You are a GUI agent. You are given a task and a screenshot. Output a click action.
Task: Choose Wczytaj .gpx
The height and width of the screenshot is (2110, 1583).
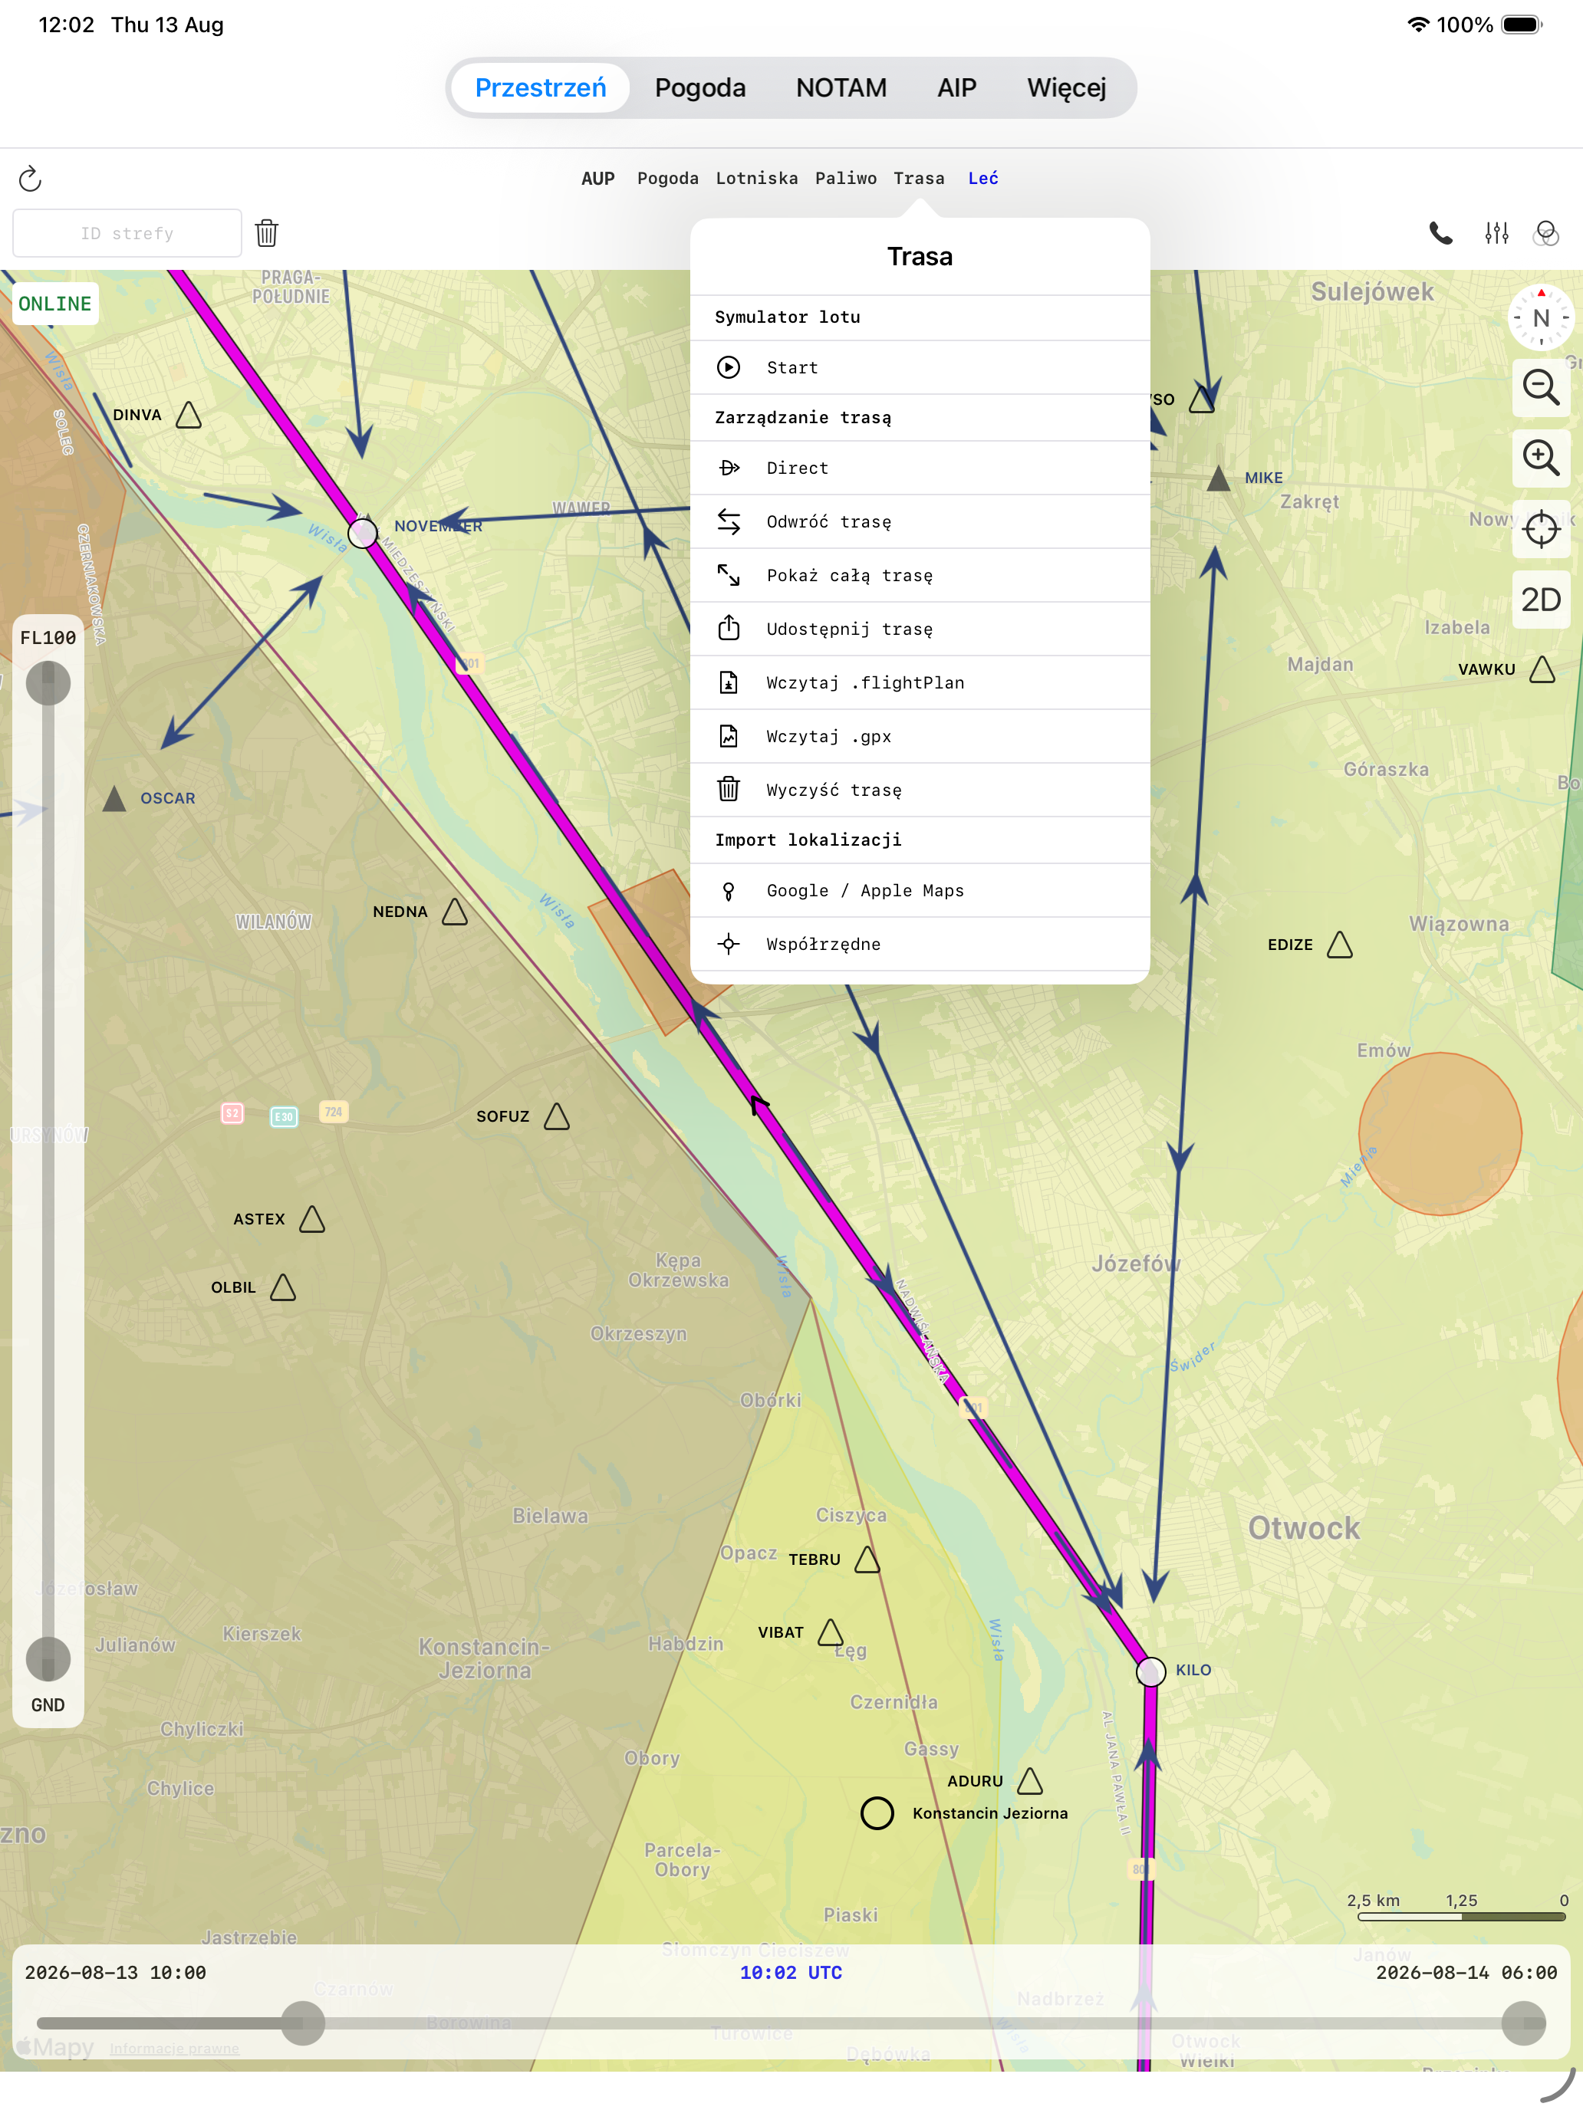click(x=920, y=736)
